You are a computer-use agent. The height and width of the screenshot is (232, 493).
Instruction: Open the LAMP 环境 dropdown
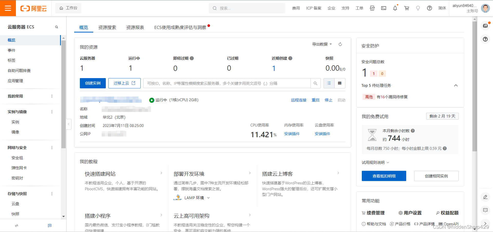pos(197,198)
